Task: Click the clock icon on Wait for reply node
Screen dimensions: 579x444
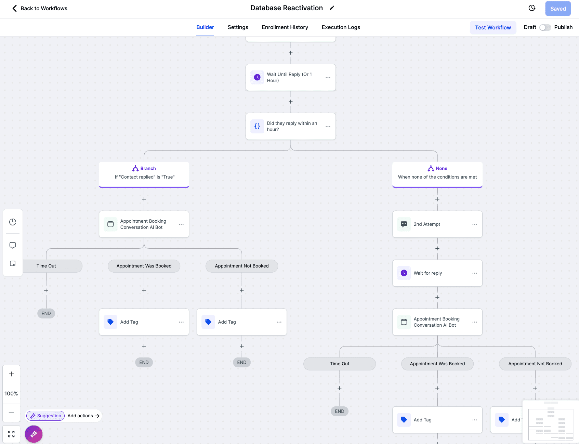Action: [x=404, y=273]
